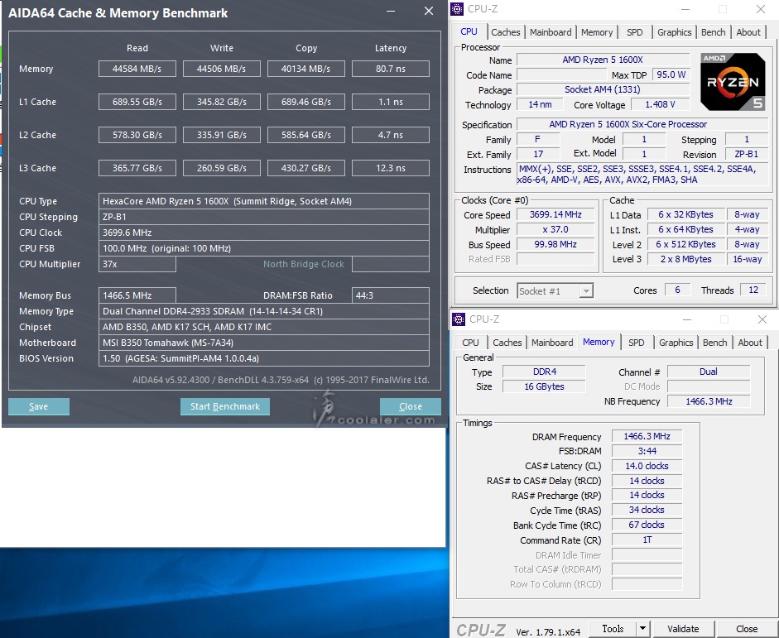Open Caches tab in lower CPU-Z window
This screenshot has height=638, width=779.
click(507, 343)
